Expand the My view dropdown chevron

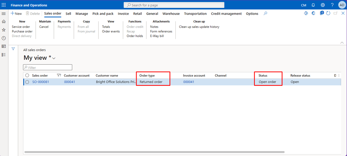click(x=54, y=58)
